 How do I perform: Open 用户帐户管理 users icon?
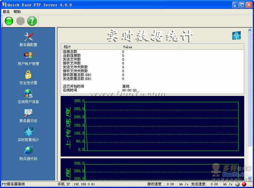[28, 56]
